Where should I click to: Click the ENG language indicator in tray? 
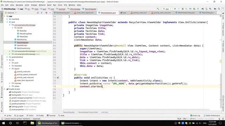[205, 123]
